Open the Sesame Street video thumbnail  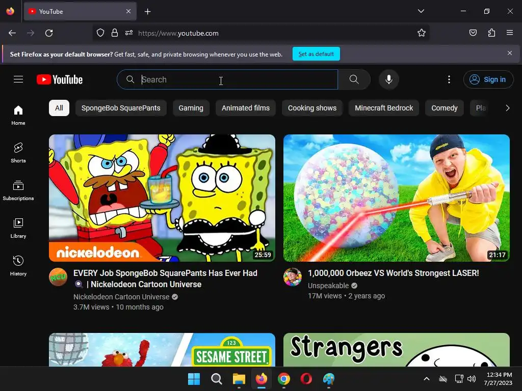pyautogui.click(x=162, y=350)
